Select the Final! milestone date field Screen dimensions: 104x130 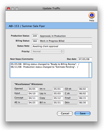83,98
